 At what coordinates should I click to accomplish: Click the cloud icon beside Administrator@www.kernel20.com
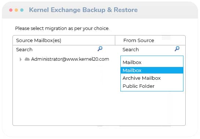point(27,59)
